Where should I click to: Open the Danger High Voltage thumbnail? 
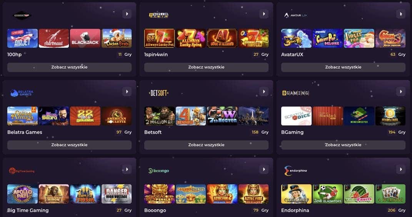[117, 194]
